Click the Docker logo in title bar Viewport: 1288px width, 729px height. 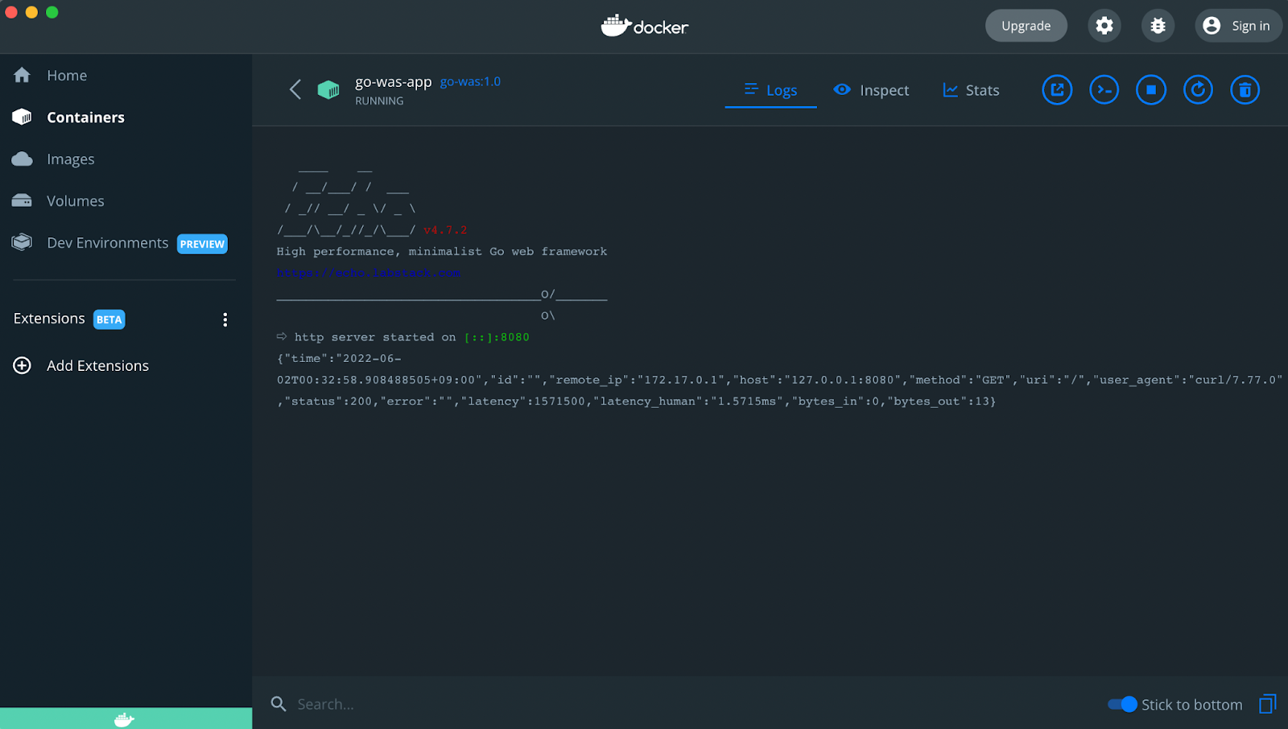point(644,26)
